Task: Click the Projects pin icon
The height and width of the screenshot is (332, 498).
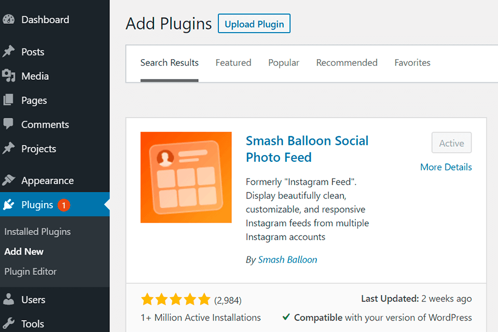Action: pyautogui.click(x=8, y=149)
